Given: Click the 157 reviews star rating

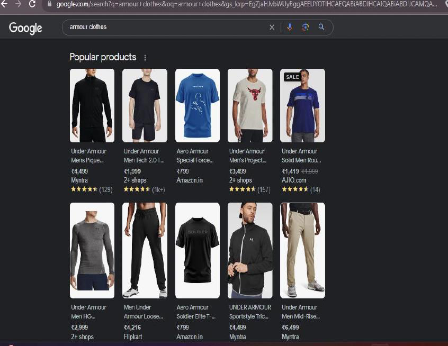Looking at the screenshot, I should [x=250, y=189].
